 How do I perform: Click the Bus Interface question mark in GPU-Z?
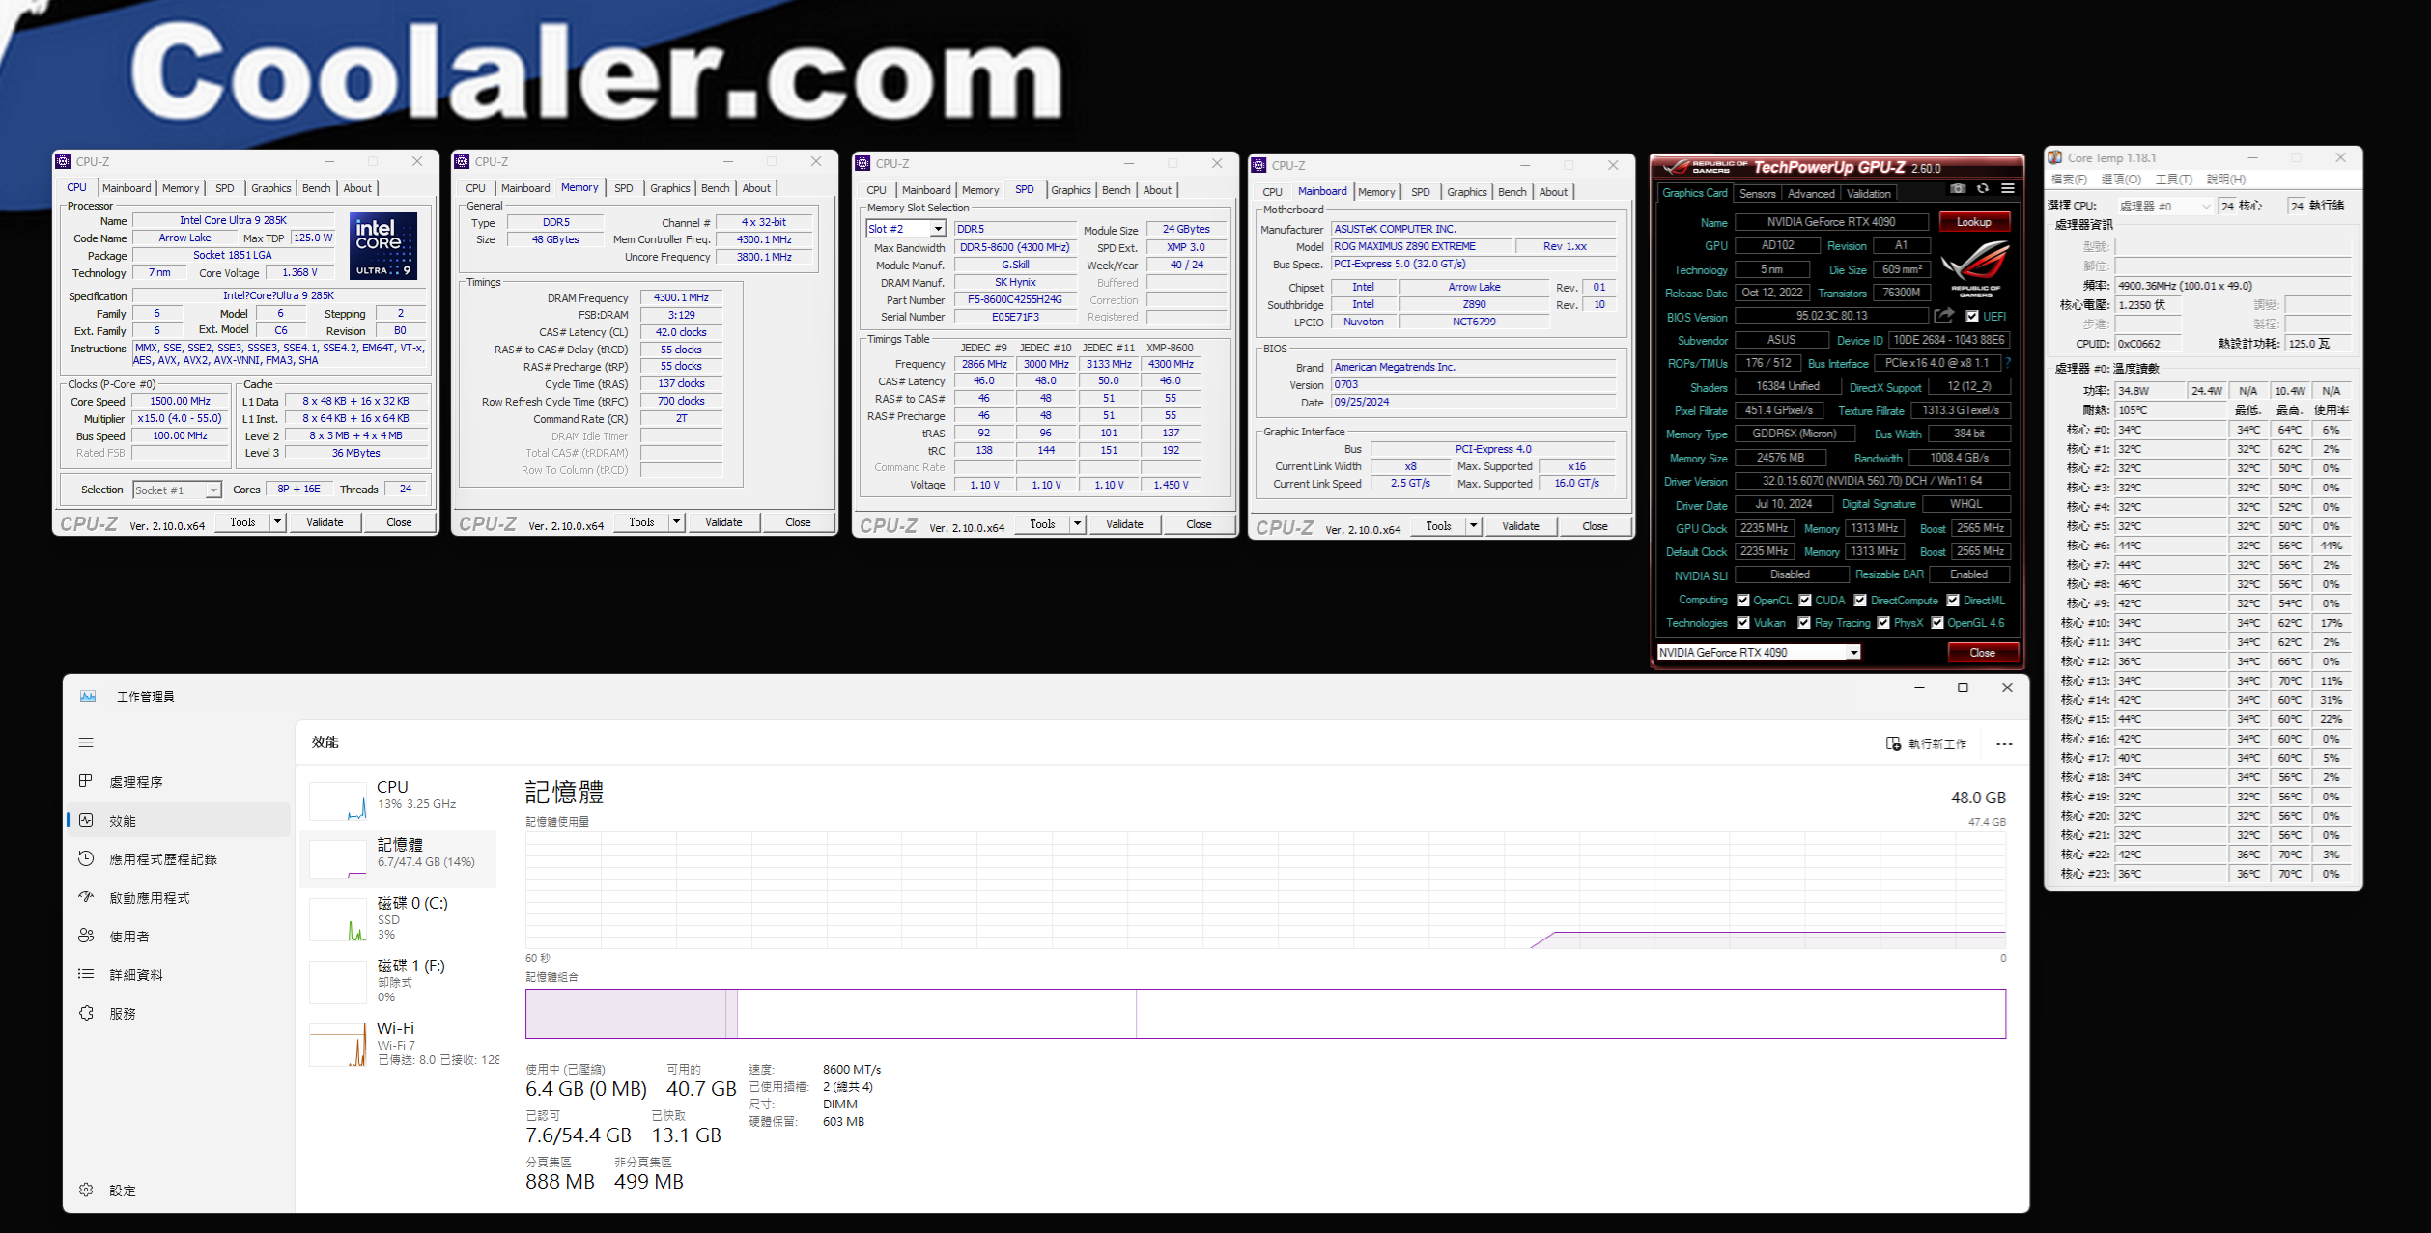point(2008,363)
